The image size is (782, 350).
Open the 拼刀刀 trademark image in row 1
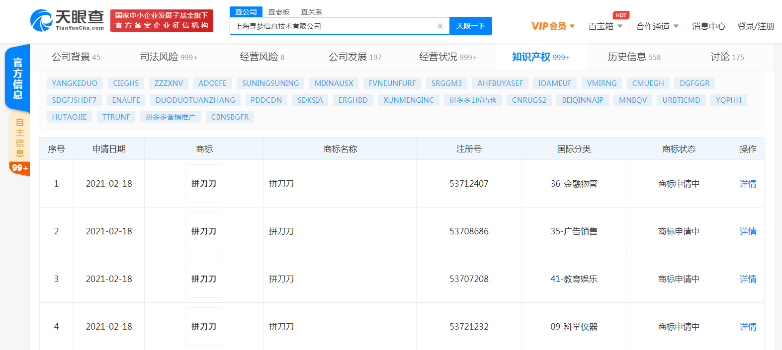click(x=204, y=184)
